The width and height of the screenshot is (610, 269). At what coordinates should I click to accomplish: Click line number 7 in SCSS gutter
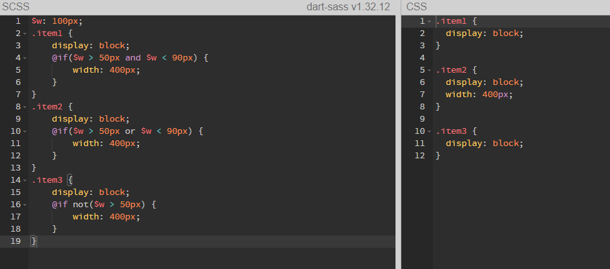pos(18,95)
